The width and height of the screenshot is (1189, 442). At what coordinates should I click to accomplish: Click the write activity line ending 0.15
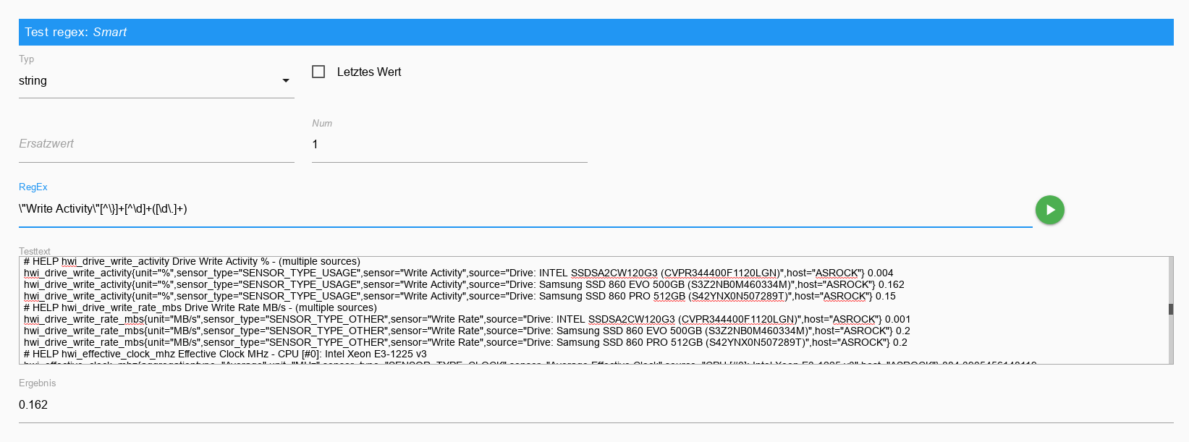point(460,296)
